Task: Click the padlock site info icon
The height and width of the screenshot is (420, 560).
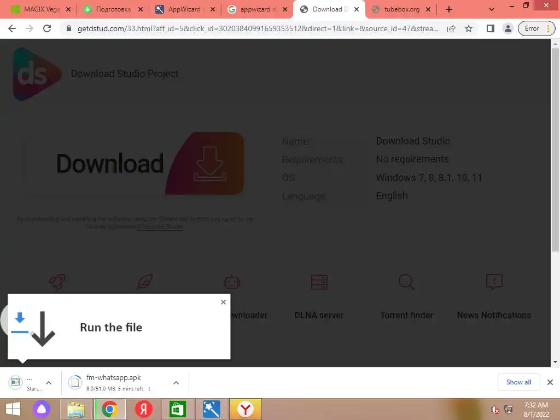Action: (x=69, y=28)
